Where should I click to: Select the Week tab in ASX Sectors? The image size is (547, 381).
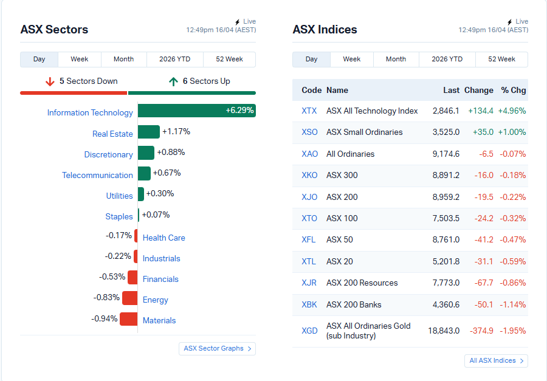click(79, 60)
